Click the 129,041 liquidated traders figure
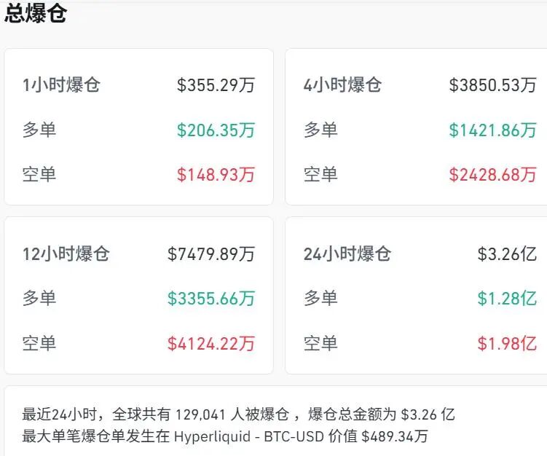This screenshot has width=547, height=456. click(x=205, y=414)
